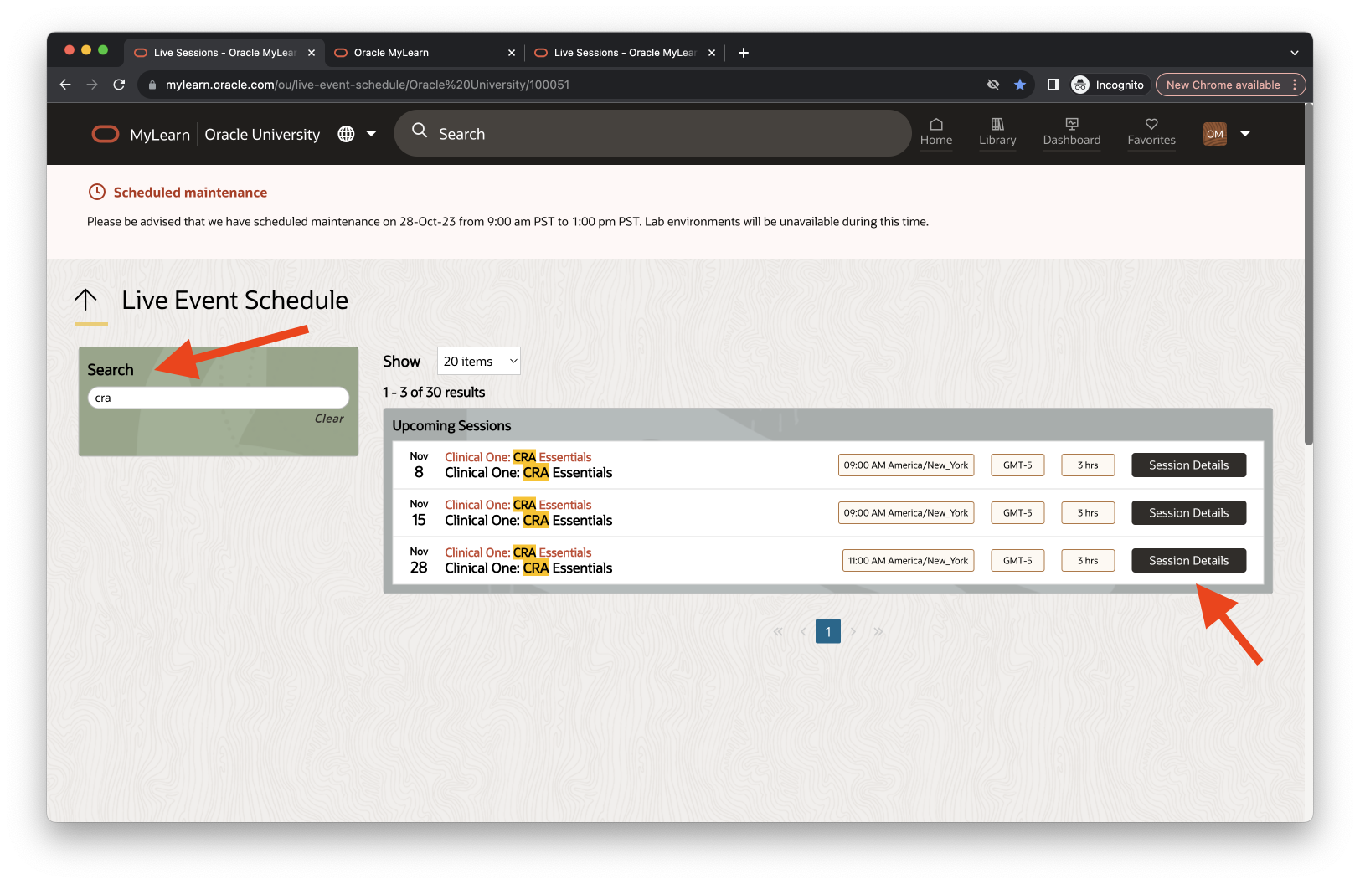Click the Incognito profile indicator

[x=1107, y=85]
